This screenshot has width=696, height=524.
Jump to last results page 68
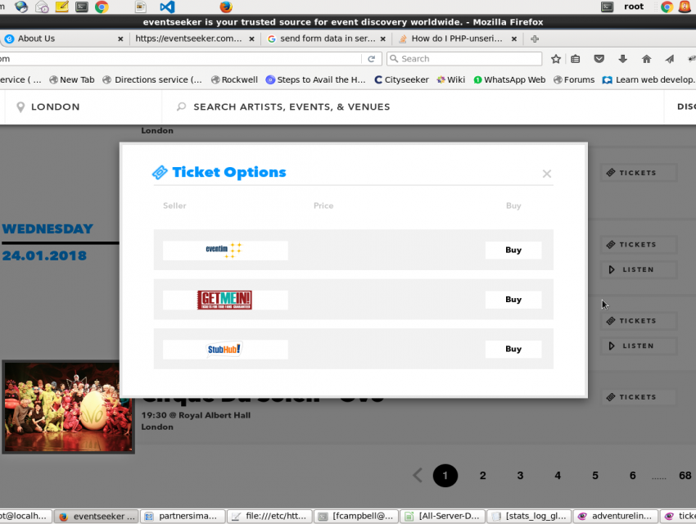(x=685, y=476)
